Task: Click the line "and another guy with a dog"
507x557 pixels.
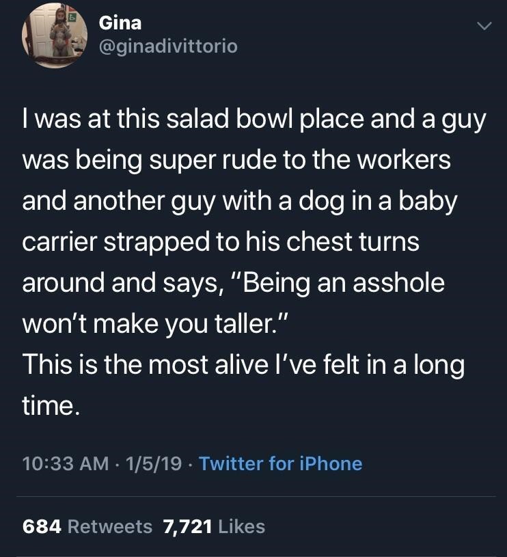Action: (239, 202)
